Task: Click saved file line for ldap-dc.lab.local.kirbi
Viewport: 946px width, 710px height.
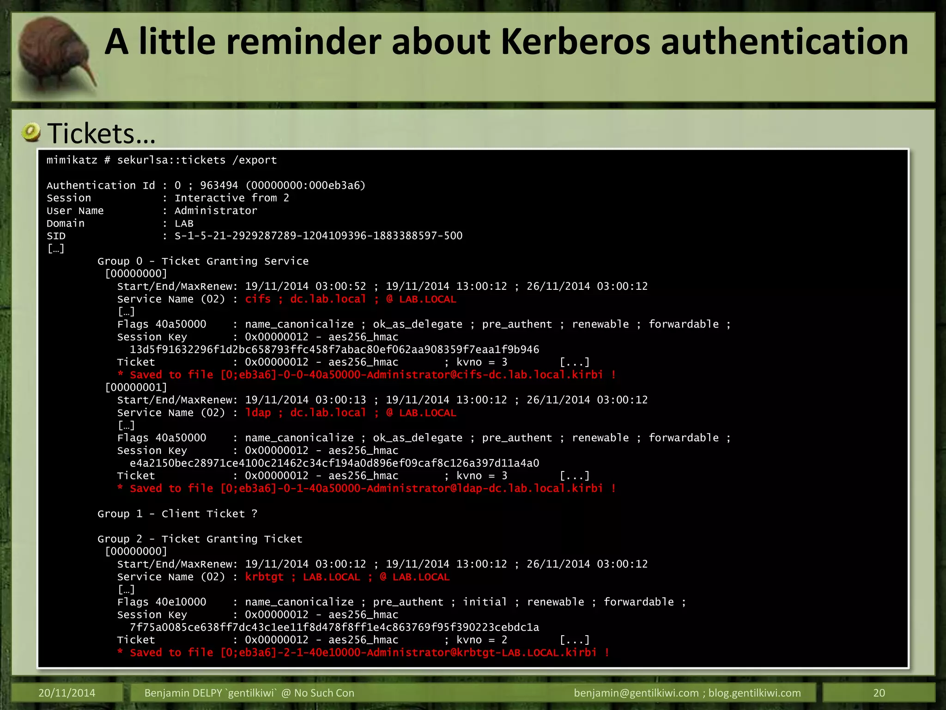Action: tap(367, 489)
